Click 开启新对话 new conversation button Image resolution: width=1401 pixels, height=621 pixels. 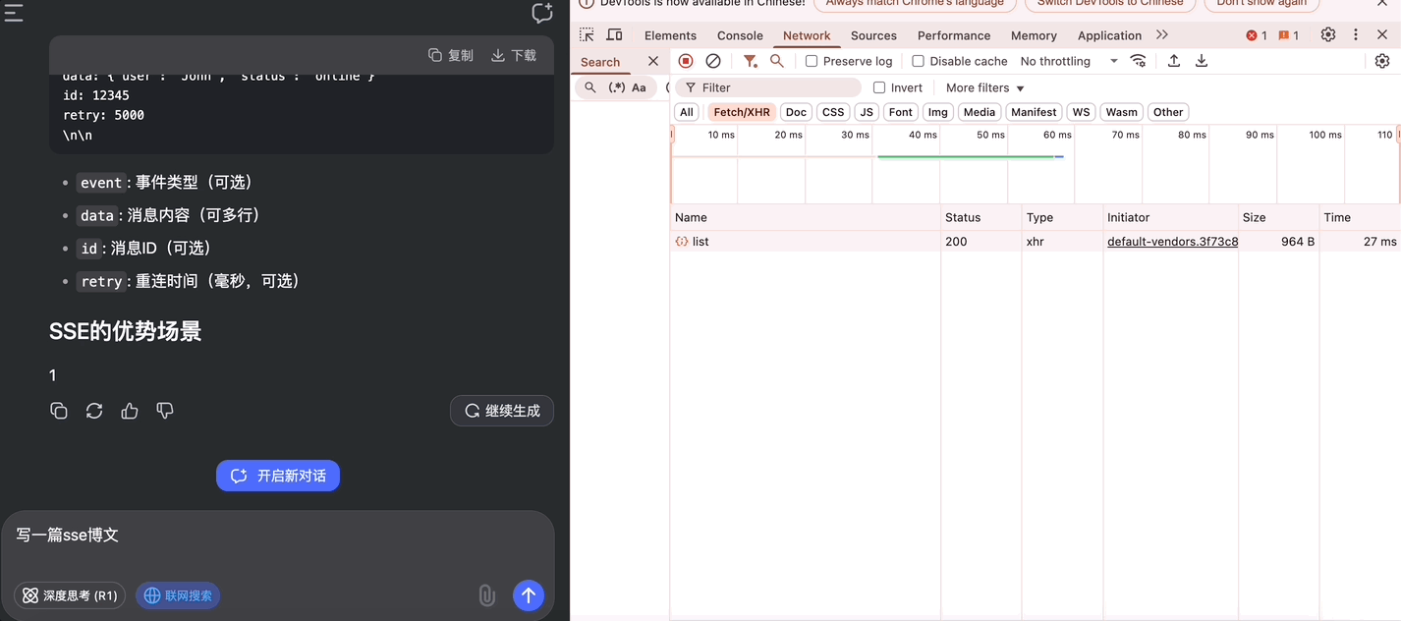point(278,476)
